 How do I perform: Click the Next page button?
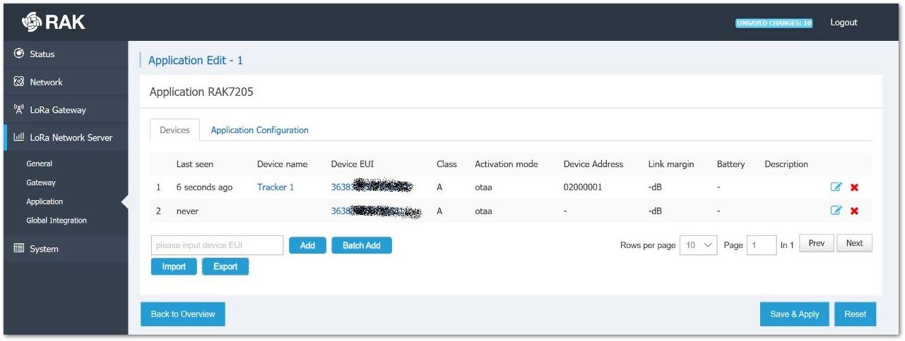coord(855,243)
